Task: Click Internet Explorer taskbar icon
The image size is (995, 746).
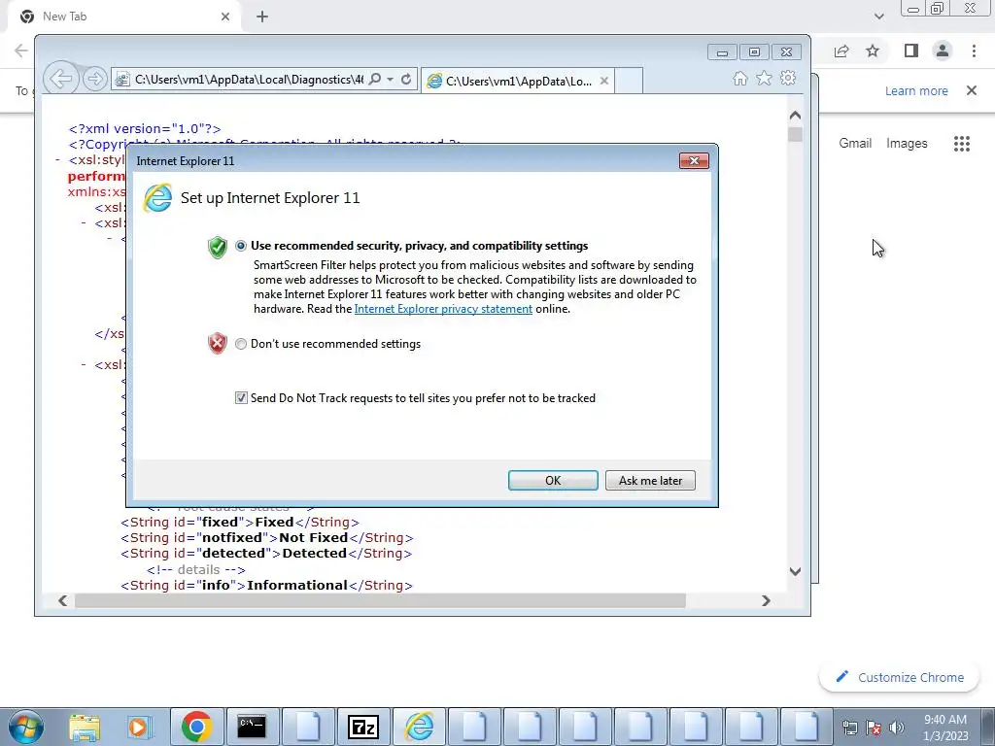Action: [420, 727]
